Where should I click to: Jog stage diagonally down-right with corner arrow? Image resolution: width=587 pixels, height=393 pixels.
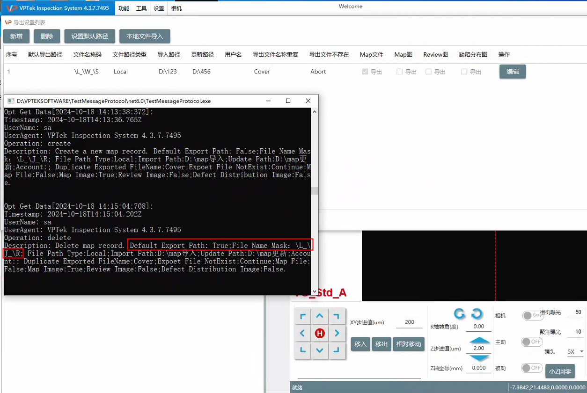point(337,350)
